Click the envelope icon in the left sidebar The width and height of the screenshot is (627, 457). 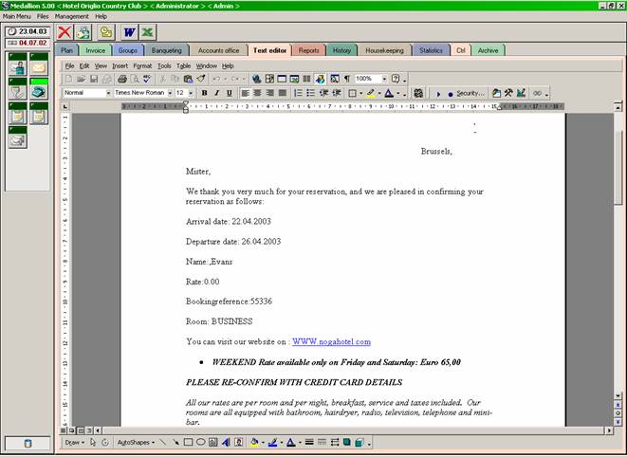[39, 66]
